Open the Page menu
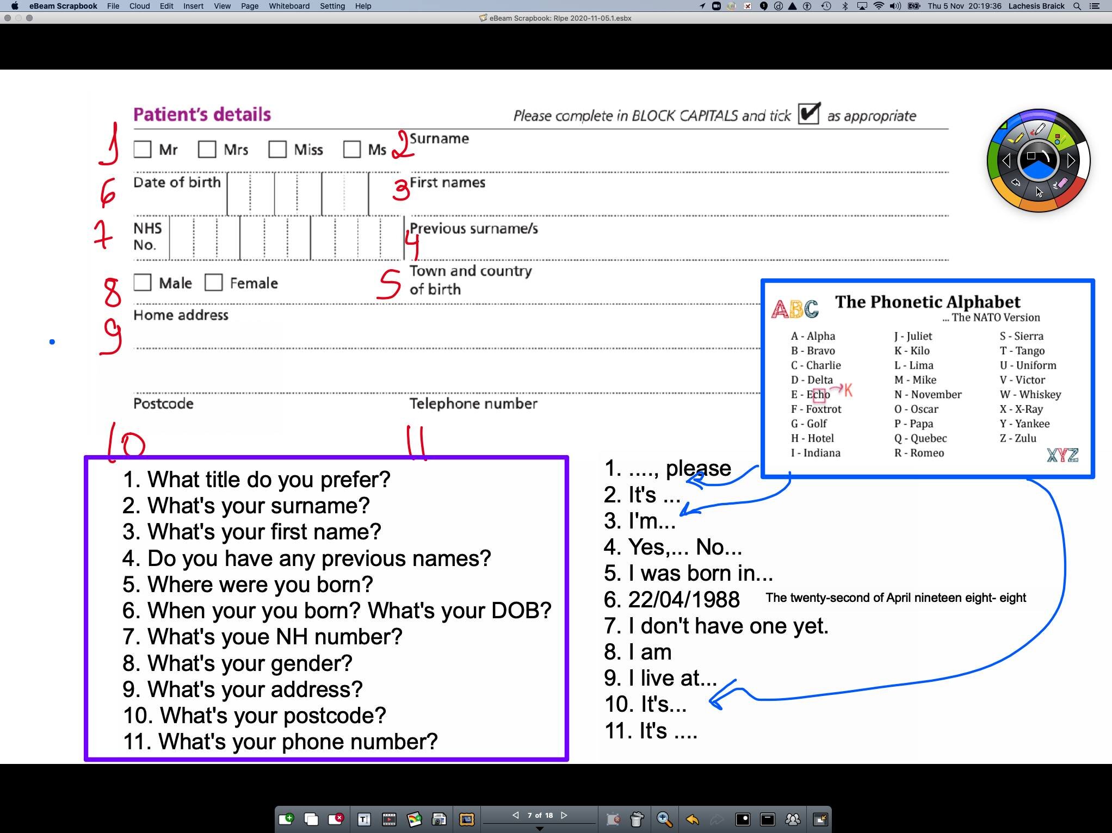This screenshot has width=1112, height=833. click(x=250, y=6)
